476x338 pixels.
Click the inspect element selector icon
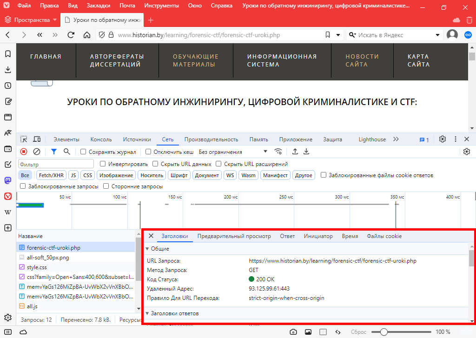24,139
